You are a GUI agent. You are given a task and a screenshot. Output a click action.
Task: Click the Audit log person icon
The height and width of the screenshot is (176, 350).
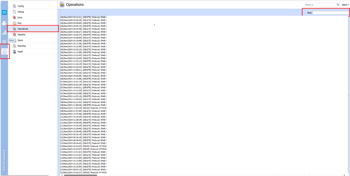pyautogui.click(x=15, y=52)
